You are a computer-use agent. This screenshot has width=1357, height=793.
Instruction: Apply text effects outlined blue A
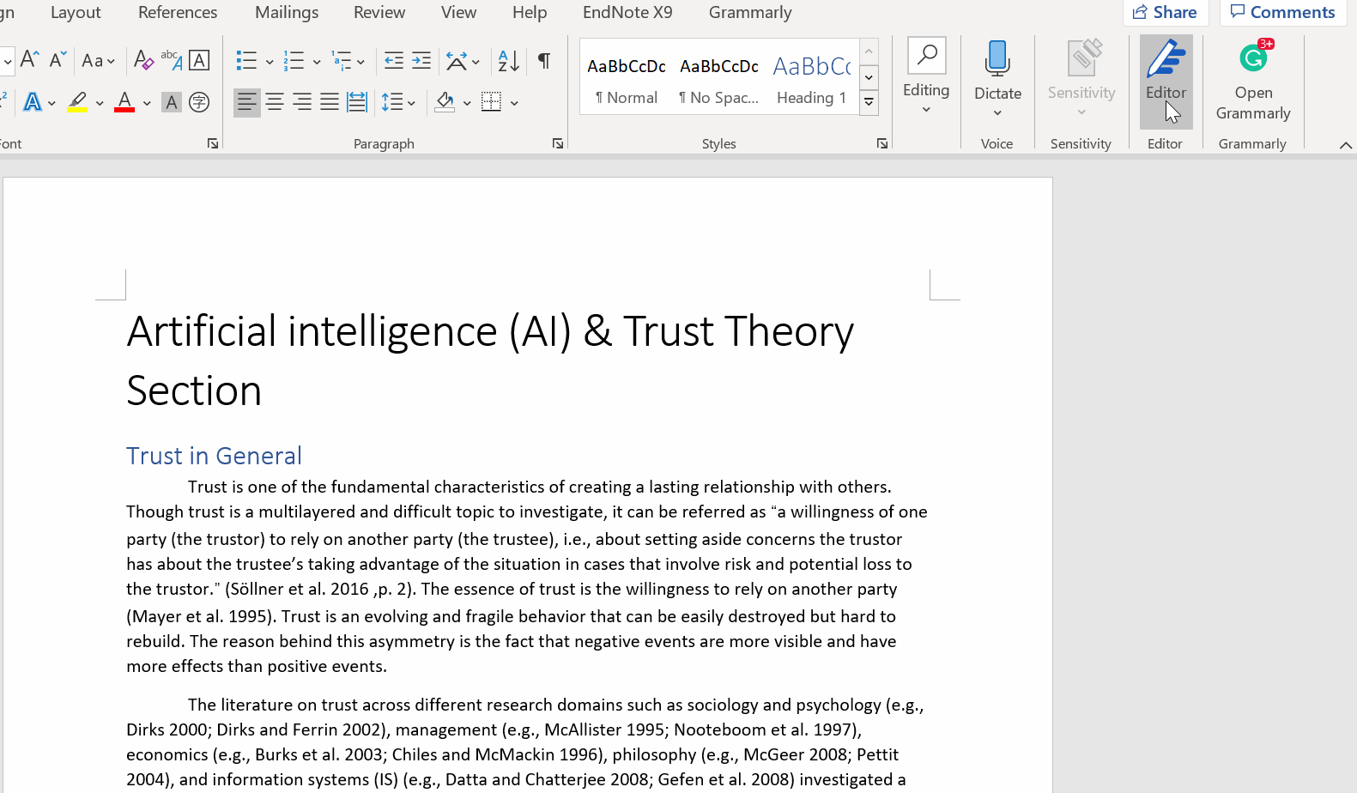click(33, 103)
